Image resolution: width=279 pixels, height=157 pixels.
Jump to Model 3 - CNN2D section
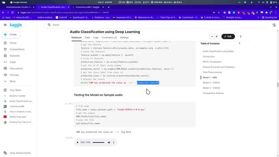tap(211, 88)
